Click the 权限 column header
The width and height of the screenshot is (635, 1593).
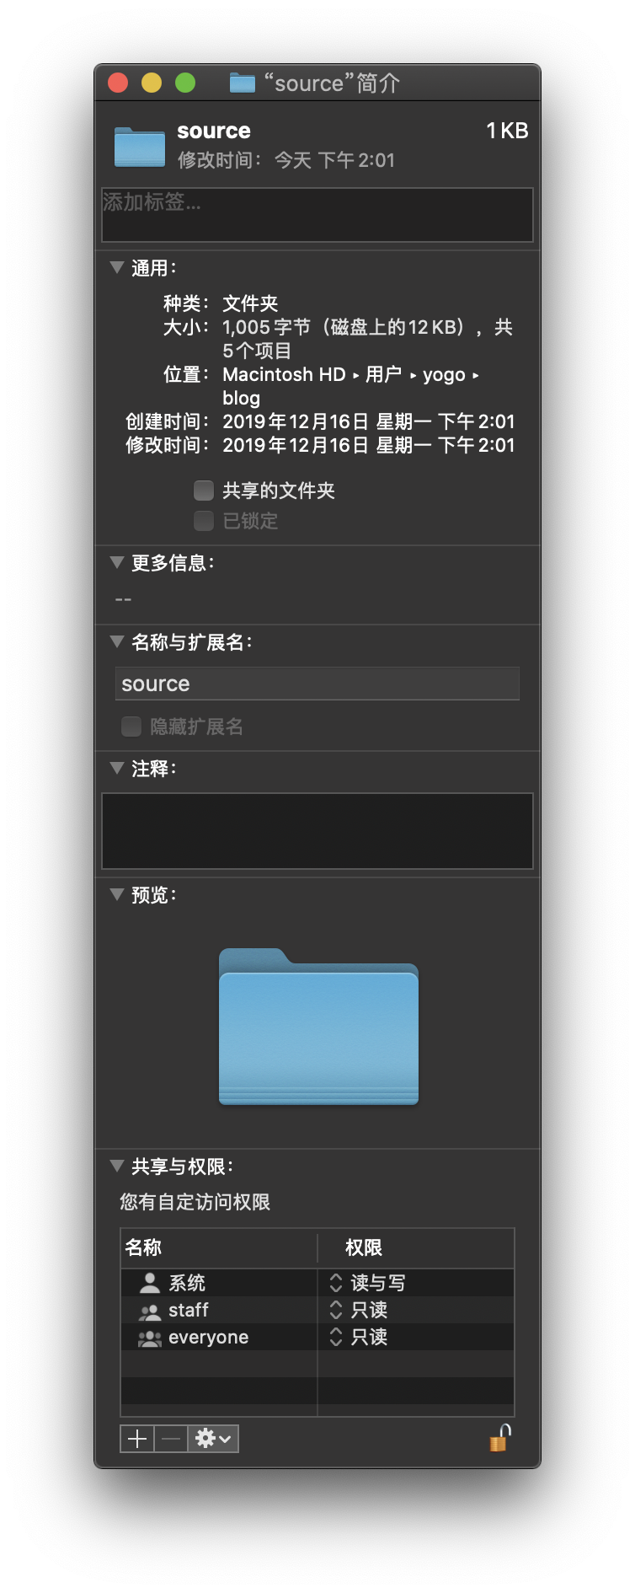[416, 1247]
